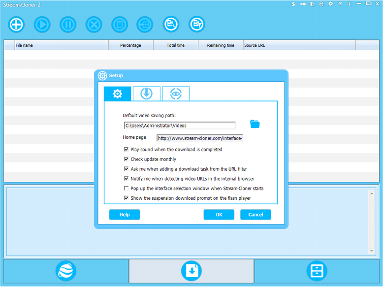Disable Play sound when download is completed
The height and width of the screenshot is (287, 384).
point(127,150)
